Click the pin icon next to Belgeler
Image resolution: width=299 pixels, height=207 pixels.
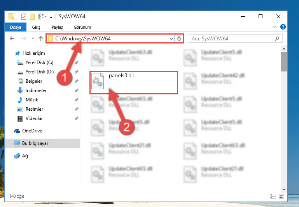click(76, 81)
